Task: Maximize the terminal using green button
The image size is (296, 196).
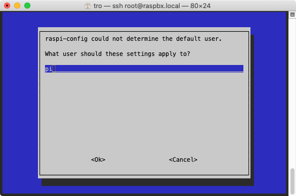Action: pos(27,6)
